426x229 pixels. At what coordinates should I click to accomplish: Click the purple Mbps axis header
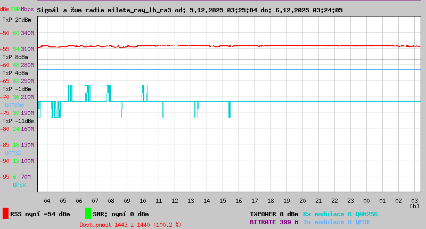(x=27, y=10)
